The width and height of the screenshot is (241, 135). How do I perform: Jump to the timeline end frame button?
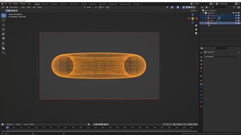tap(107, 124)
